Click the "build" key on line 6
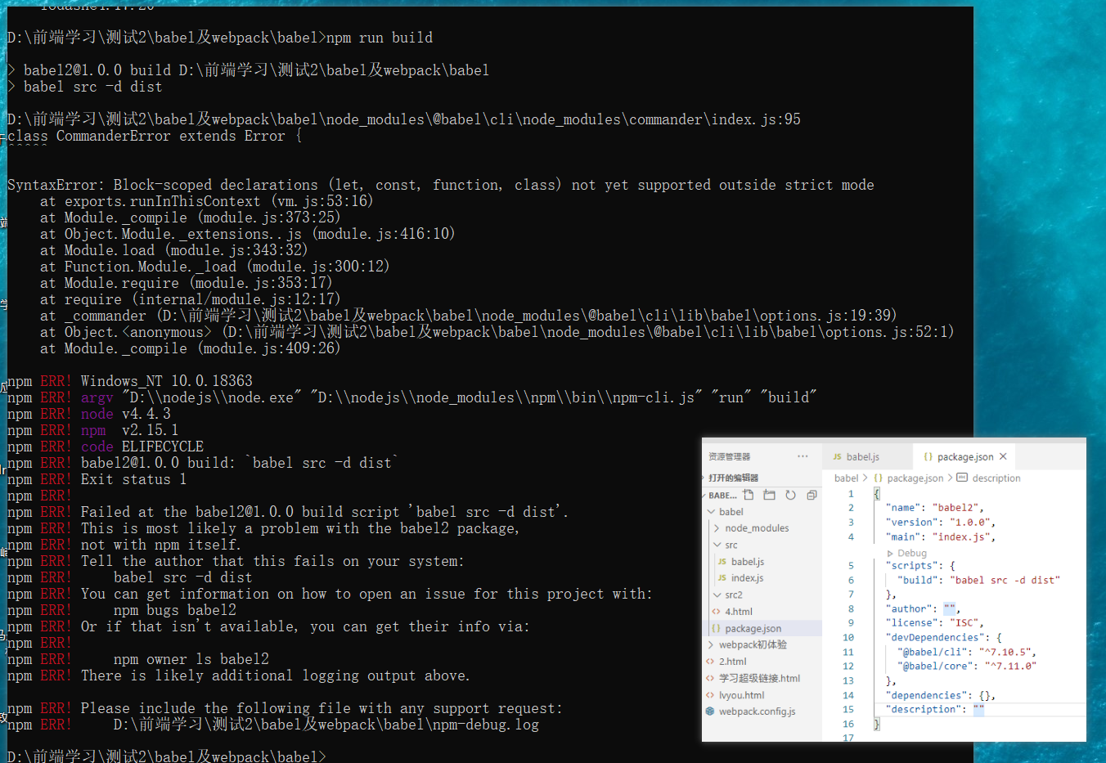1106x763 pixels. click(x=919, y=580)
